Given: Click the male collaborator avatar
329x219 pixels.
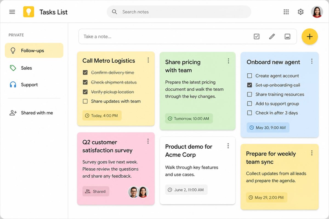Looking at the screenshot, I should click(x=134, y=192).
